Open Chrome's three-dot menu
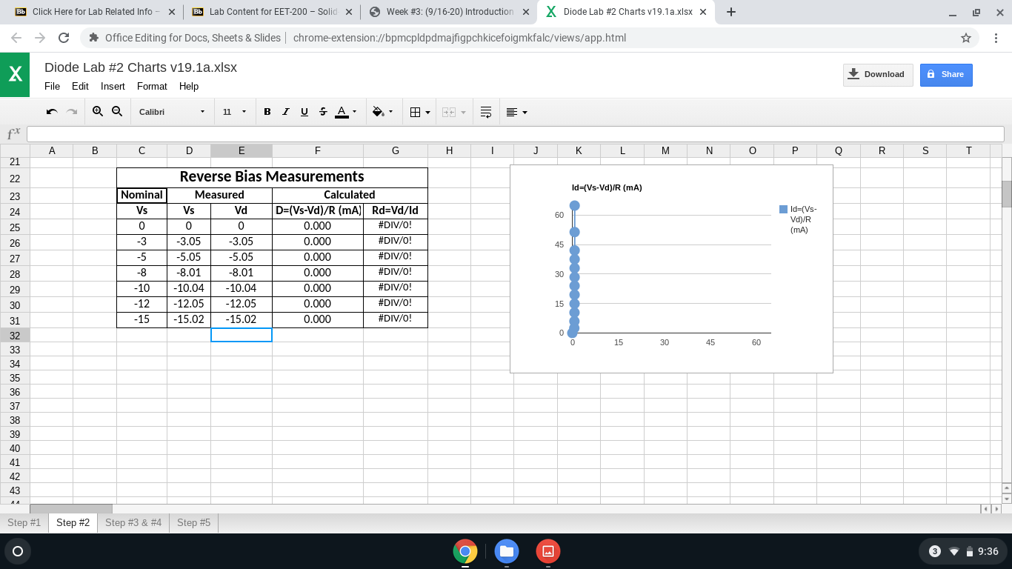1012x569 pixels. [996, 38]
